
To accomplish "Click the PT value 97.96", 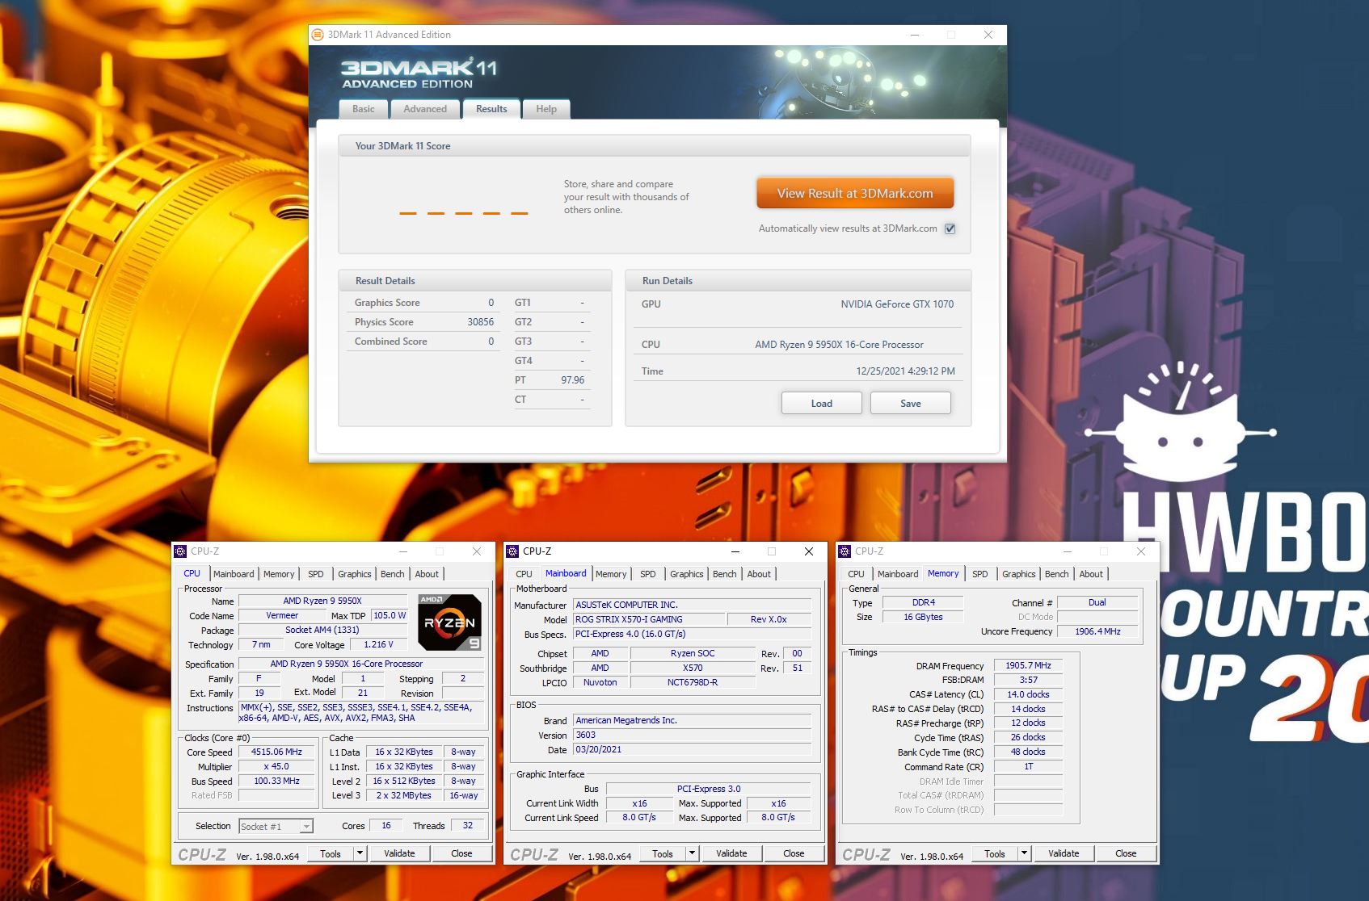I will click(572, 380).
